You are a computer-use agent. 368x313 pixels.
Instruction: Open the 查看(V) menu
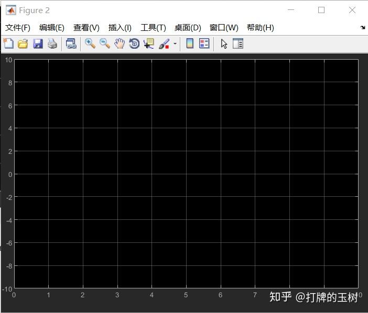(x=86, y=28)
